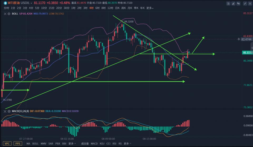Select the 1分 timeframe

click(x=13, y=8)
